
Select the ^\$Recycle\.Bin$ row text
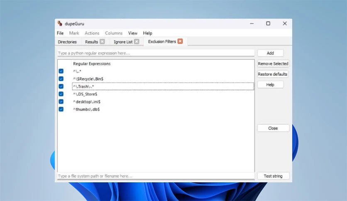click(88, 79)
